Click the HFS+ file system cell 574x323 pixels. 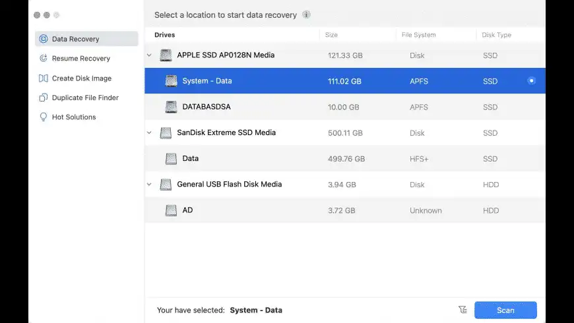419,159
